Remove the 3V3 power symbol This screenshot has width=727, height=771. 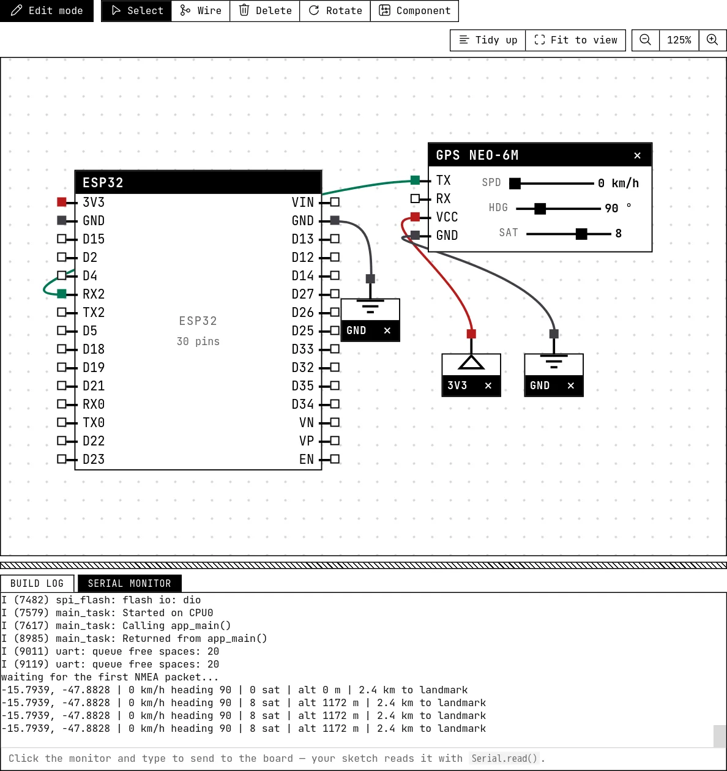[488, 386]
